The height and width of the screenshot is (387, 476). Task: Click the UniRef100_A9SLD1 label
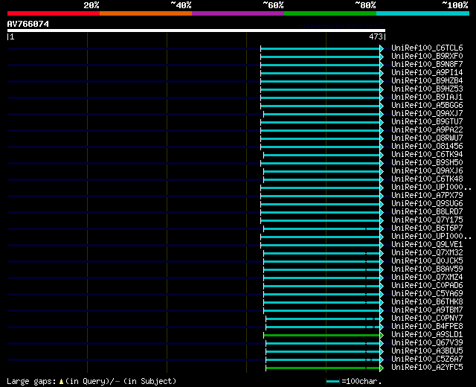point(427,335)
